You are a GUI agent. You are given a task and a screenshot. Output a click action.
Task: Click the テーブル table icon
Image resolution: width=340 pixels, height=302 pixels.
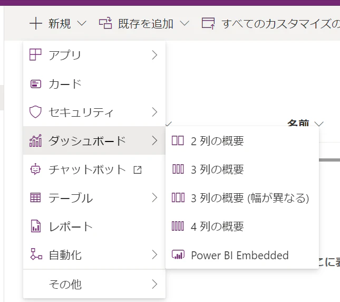tap(35, 197)
